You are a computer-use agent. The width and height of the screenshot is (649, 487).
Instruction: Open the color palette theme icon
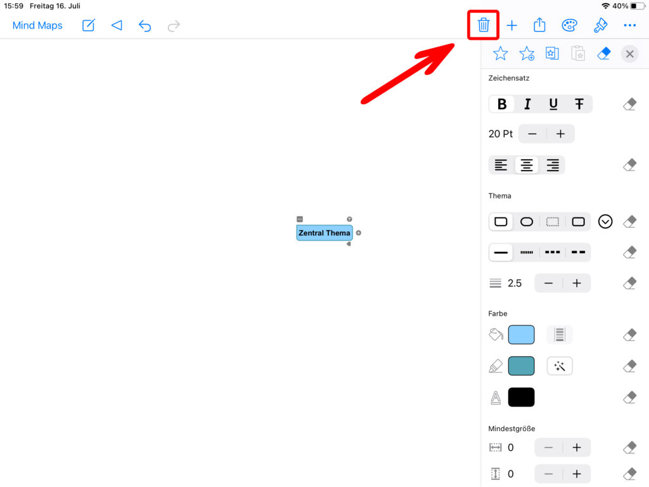coord(569,25)
